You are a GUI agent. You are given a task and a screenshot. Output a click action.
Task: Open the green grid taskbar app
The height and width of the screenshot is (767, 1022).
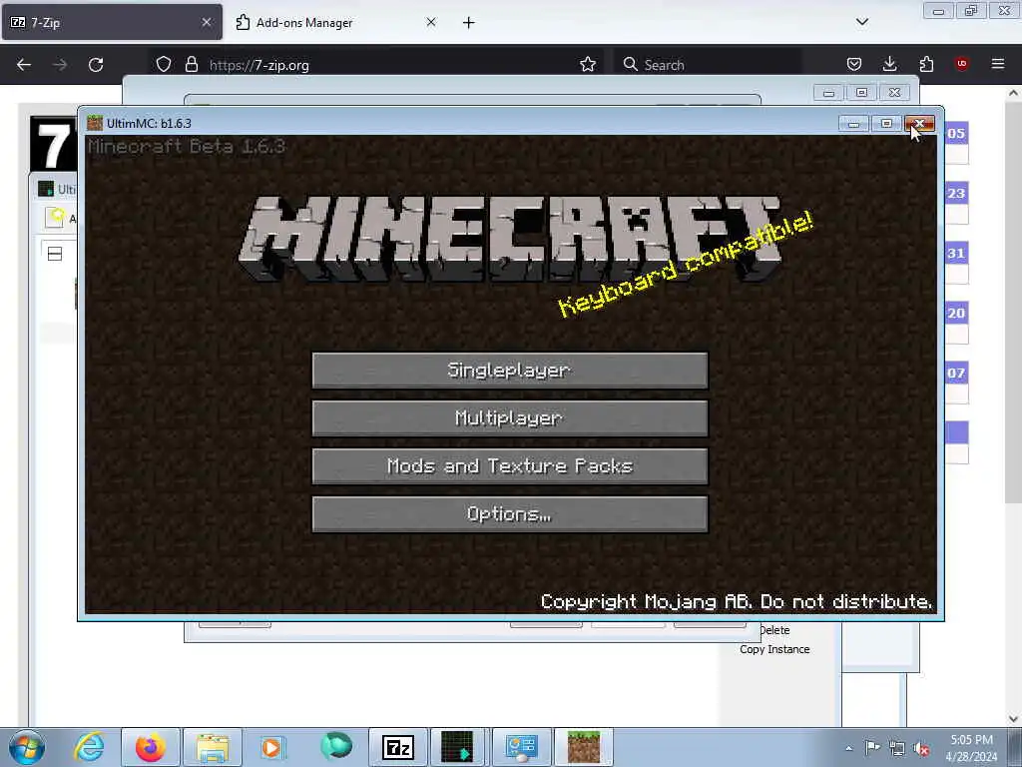(x=458, y=747)
